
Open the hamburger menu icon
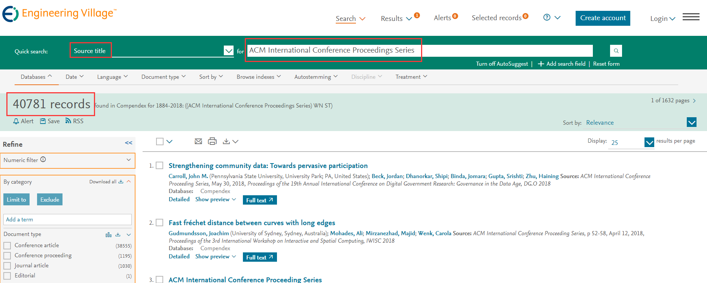tap(691, 17)
